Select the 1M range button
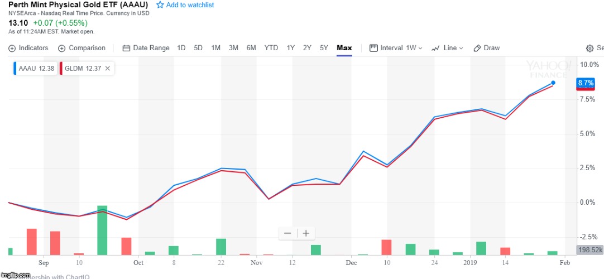This screenshot has width=604, height=279. click(x=215, y=48)
